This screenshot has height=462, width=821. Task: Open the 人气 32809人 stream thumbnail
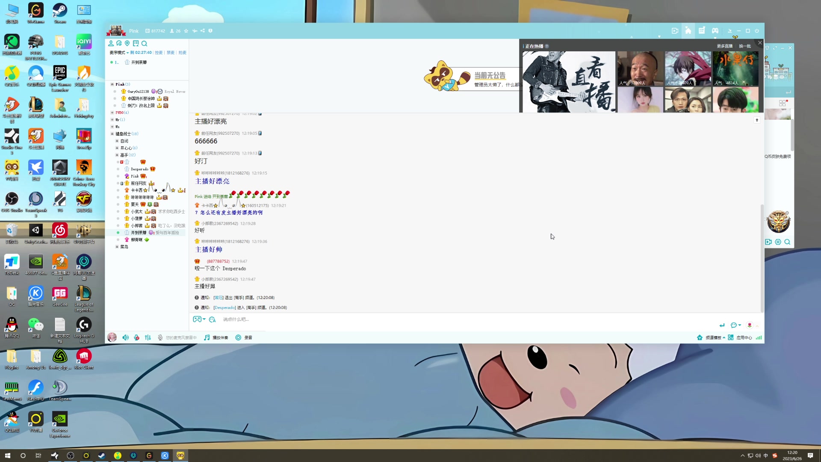[x=640, y=68]
